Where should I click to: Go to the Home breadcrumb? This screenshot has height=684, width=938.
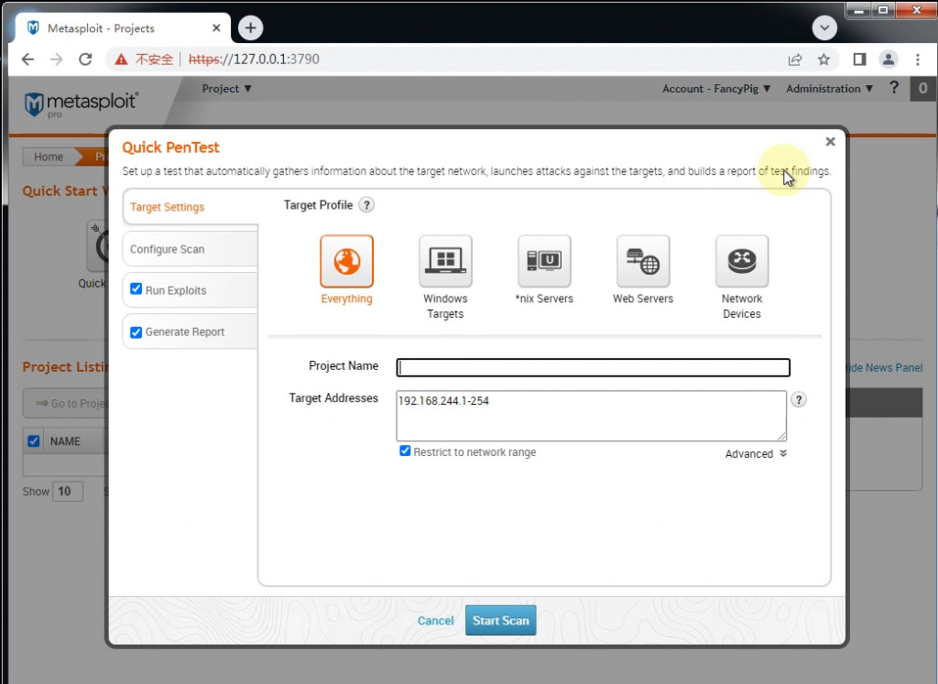pyautogui.click(x=49, y=157)
